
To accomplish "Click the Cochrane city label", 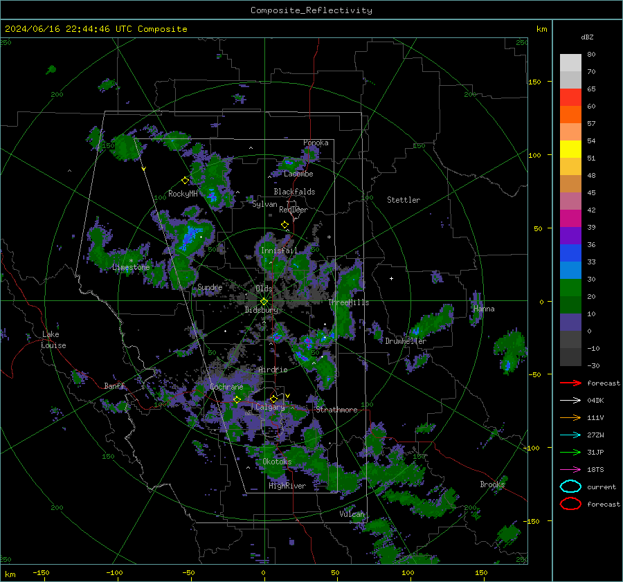I will [x=226, y=387].
